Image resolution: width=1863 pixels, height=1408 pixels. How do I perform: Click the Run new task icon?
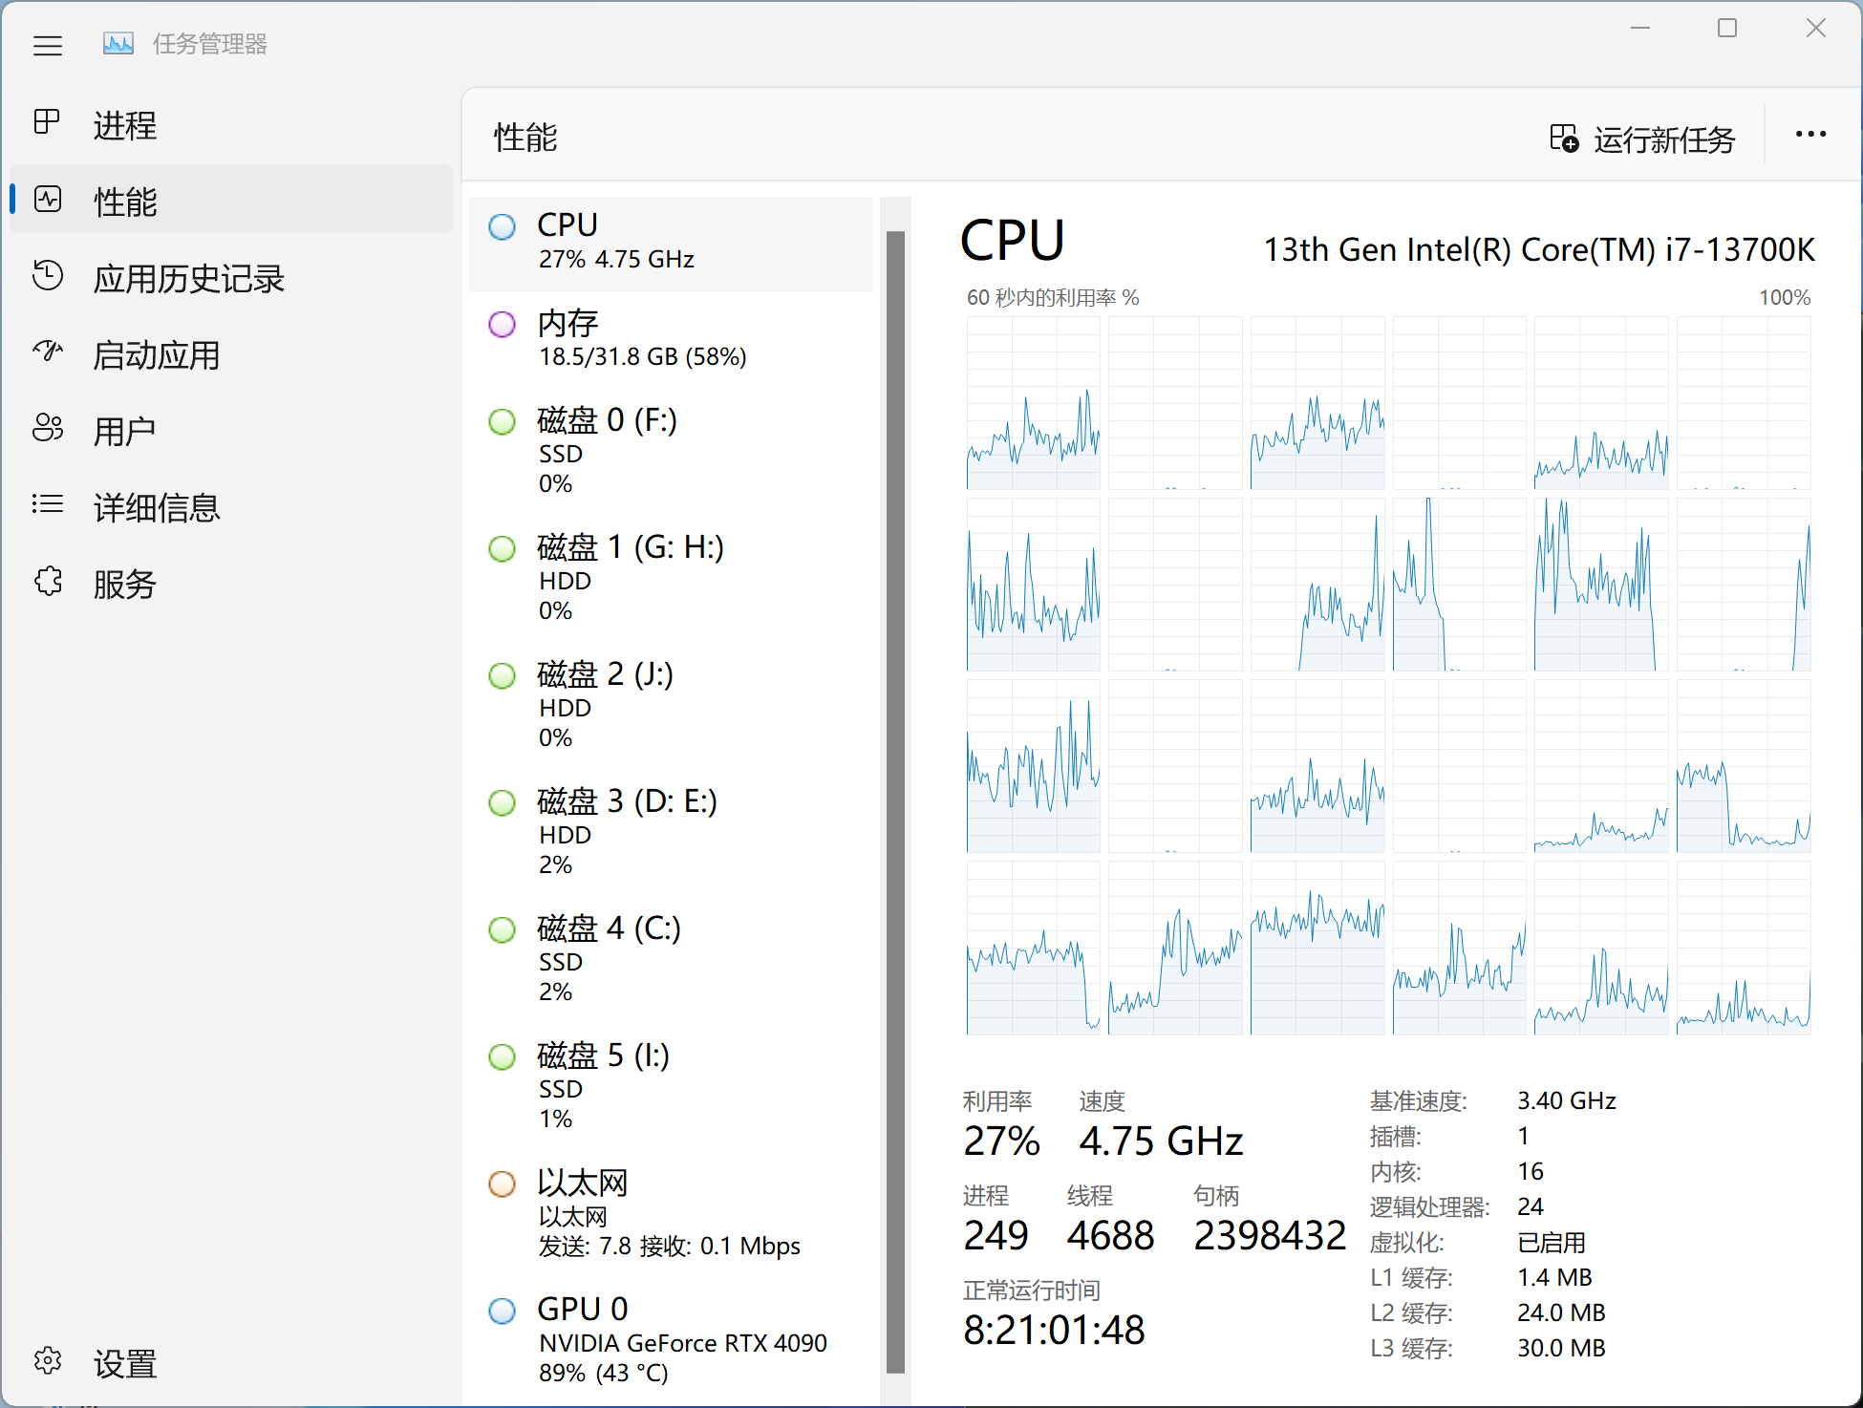click(x=1564, y=139)
